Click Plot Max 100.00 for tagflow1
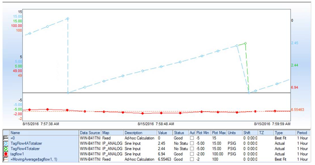The width and height of the screenshot is (315, 165). [x=217, y=154]
